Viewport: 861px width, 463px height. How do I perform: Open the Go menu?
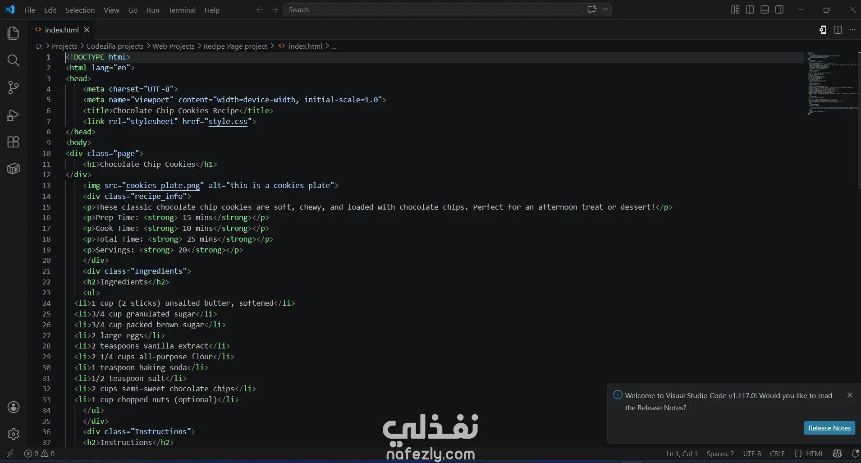133,9
